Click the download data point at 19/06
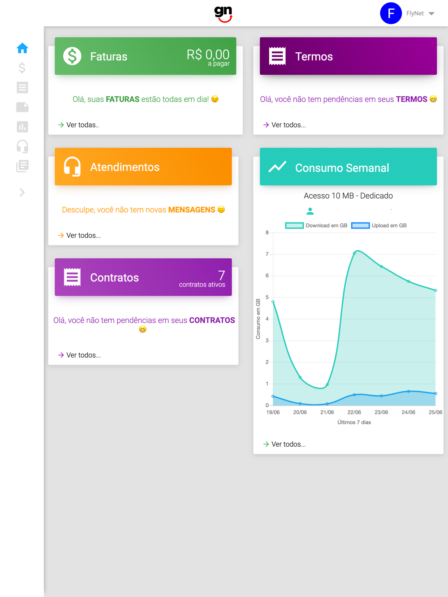The width and height of the screenshot is (448, 597). tap(273, 302)
